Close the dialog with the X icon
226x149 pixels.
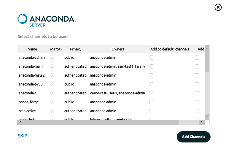coord(218,7)
